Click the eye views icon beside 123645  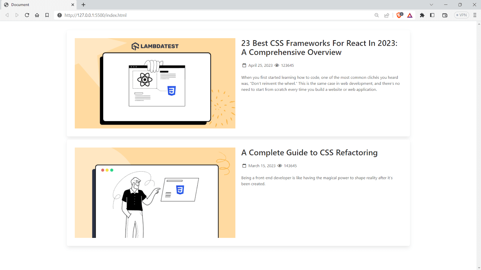(x=277, y=65)
